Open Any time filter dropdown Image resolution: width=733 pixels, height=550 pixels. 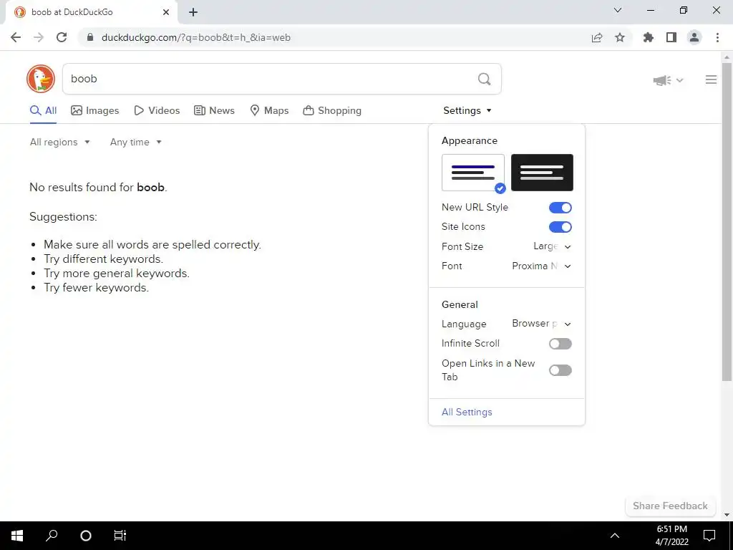(x=135, y=143)
